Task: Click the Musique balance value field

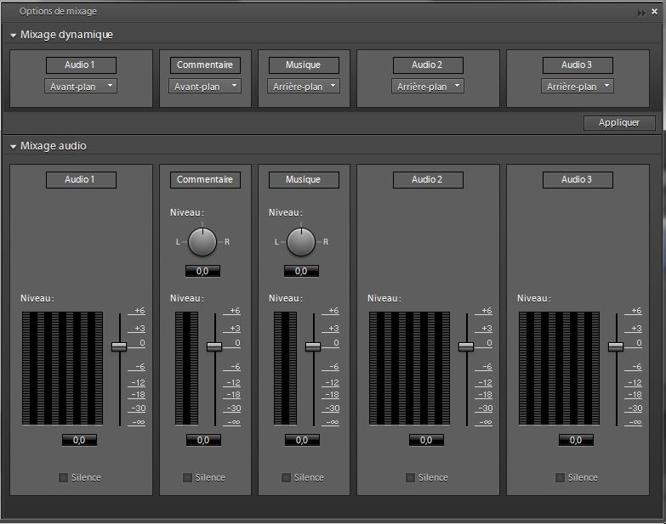Action: click(x=301, y=271)
